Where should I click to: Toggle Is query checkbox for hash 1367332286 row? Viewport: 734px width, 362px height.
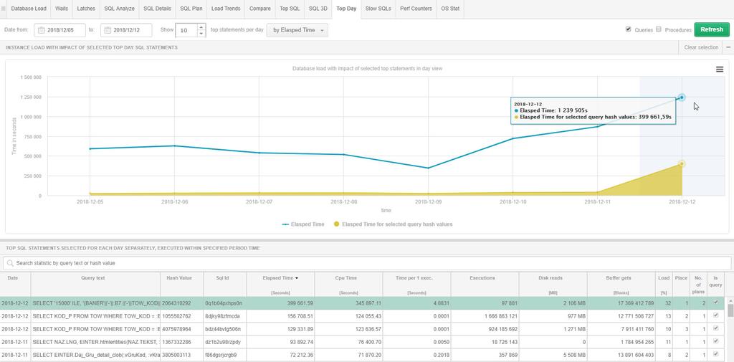pyautogui.click(x=715, y=341)
